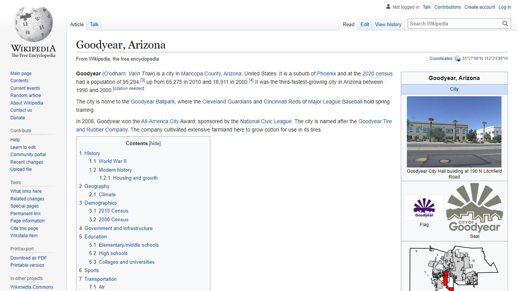Image resolution: width=517 pixels, height=291 pixels.
Task: Select the Read tab
Action: [x=349, y=24]
